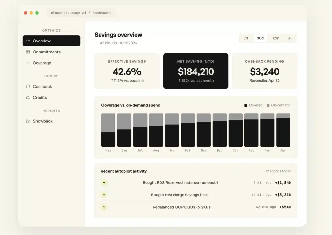Click 'Coverage vs. on-demand spend' title
This screenshot has height=235, width=332.
(131, 105)
